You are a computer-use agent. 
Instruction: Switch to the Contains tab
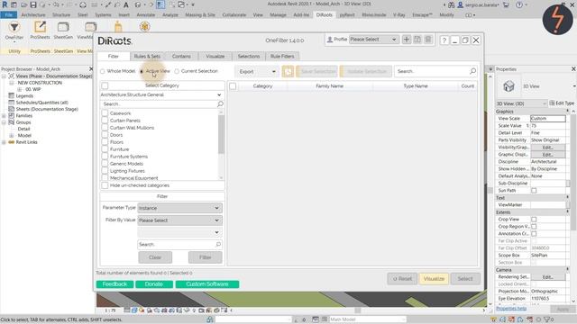tap(181, 56)
